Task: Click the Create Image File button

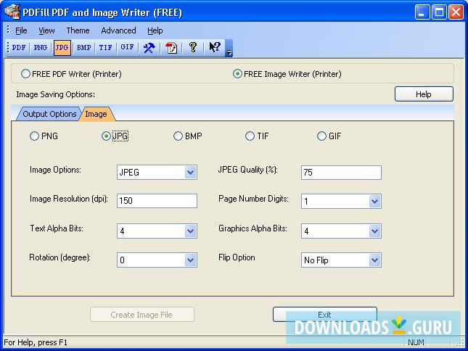Action: point(141,315)
